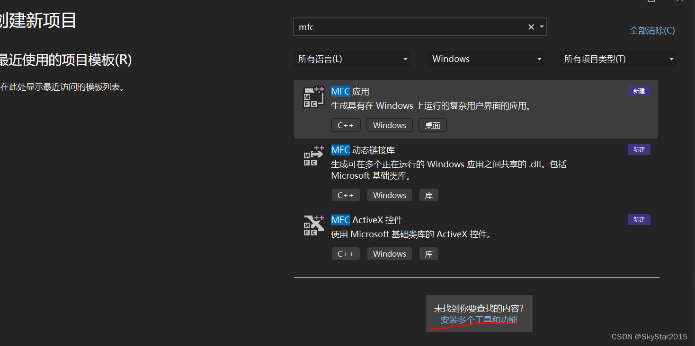The height and width of the screenshot is (346, 695).
Task: Click the MFC ActiveX 控件 template icon
Action: click(314, 225)
